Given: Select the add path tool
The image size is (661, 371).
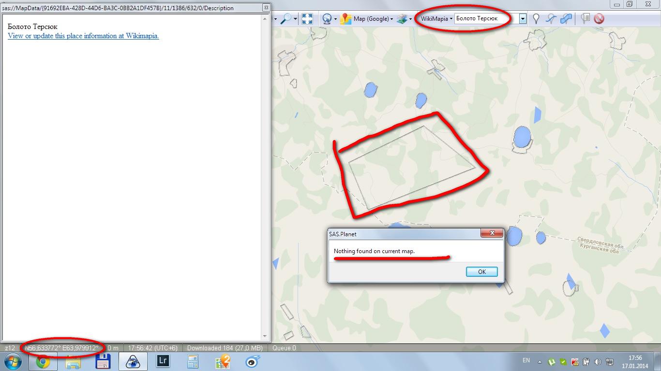Looking at the screenshot, I should click(551, 19).
